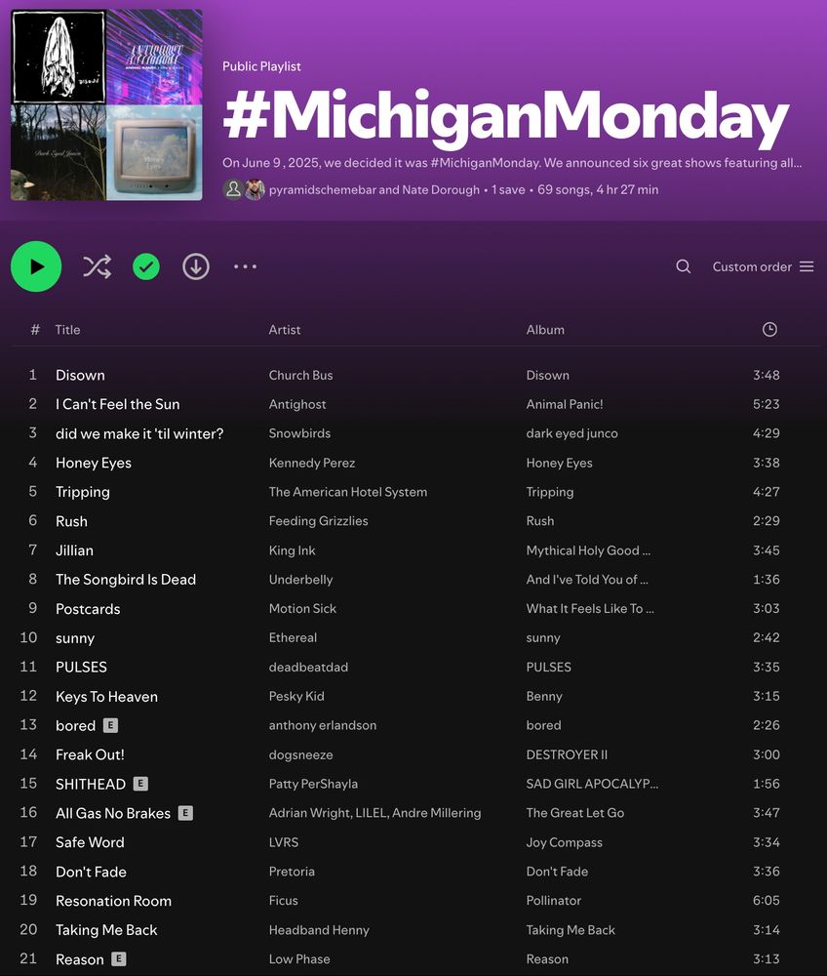Click the explicit badge next to bored
This screenshot has width=827, height=976.
110,725
